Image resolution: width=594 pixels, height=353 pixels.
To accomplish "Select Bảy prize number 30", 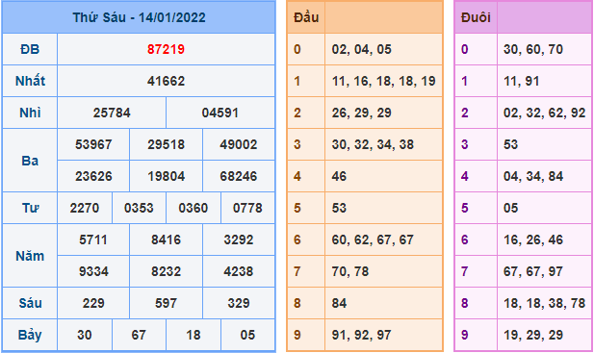I will coord(85,336).
